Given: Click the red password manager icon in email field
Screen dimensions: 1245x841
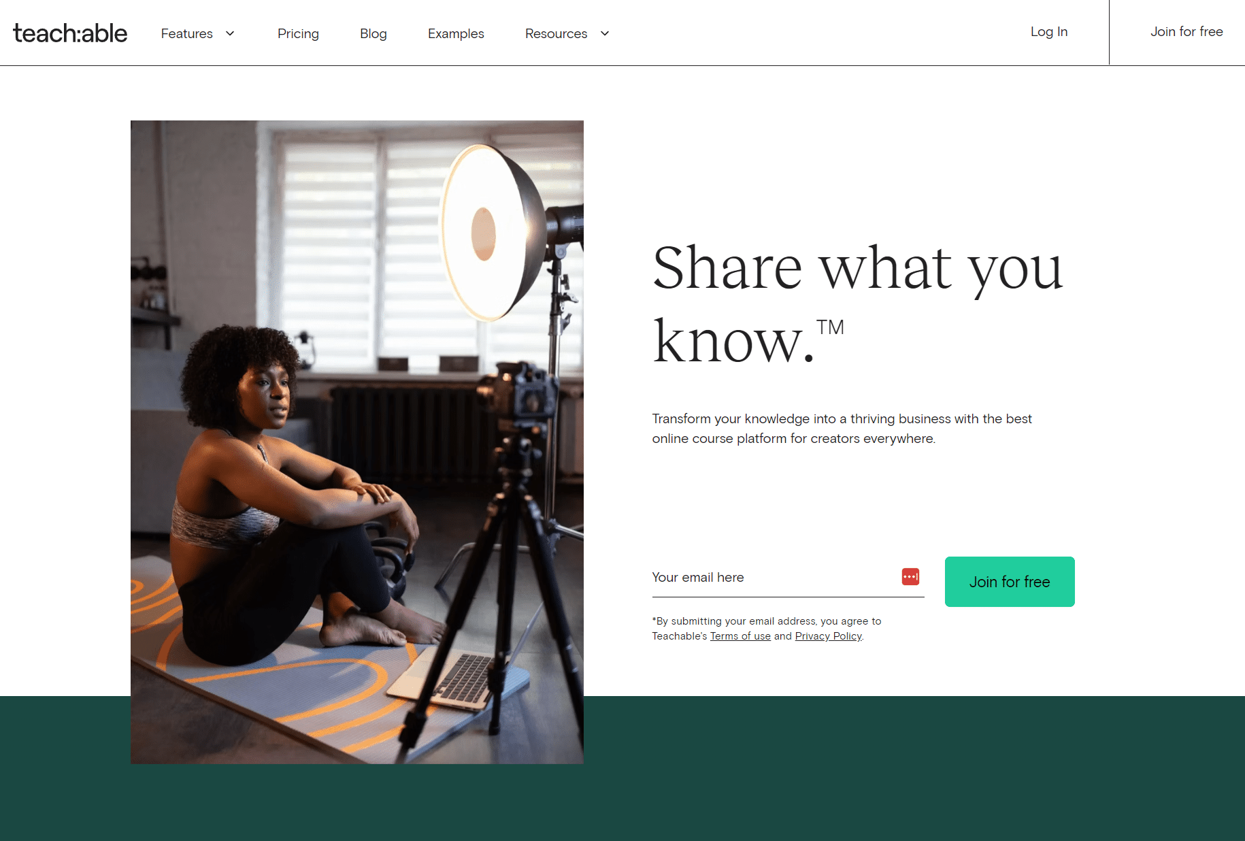Looking at the screenshot, I should pos(910,576).
